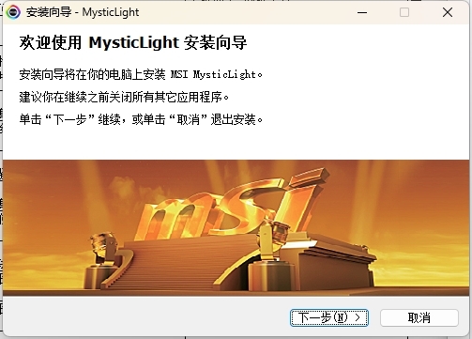Minimize the MysticLight setup window
The width and height of the screenshot is (472, 339).
[x=362, y=12]
